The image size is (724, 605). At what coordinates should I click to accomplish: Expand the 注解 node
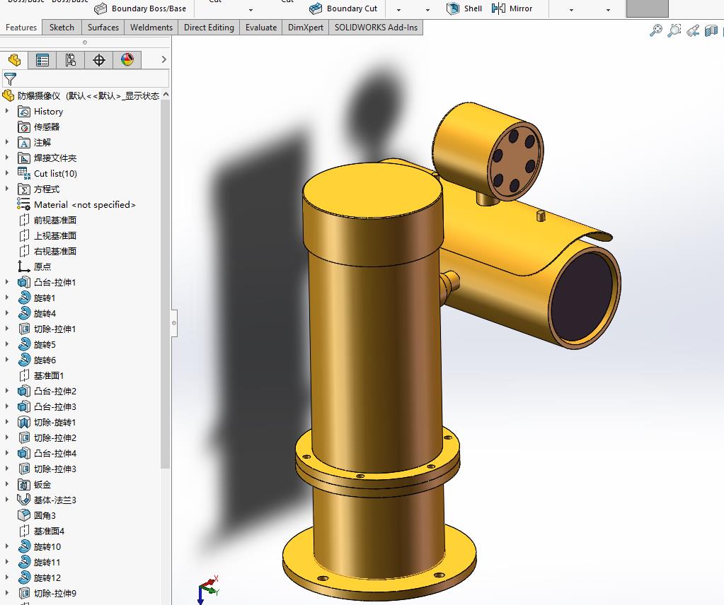pyautogui.click(x=7, y=142)
